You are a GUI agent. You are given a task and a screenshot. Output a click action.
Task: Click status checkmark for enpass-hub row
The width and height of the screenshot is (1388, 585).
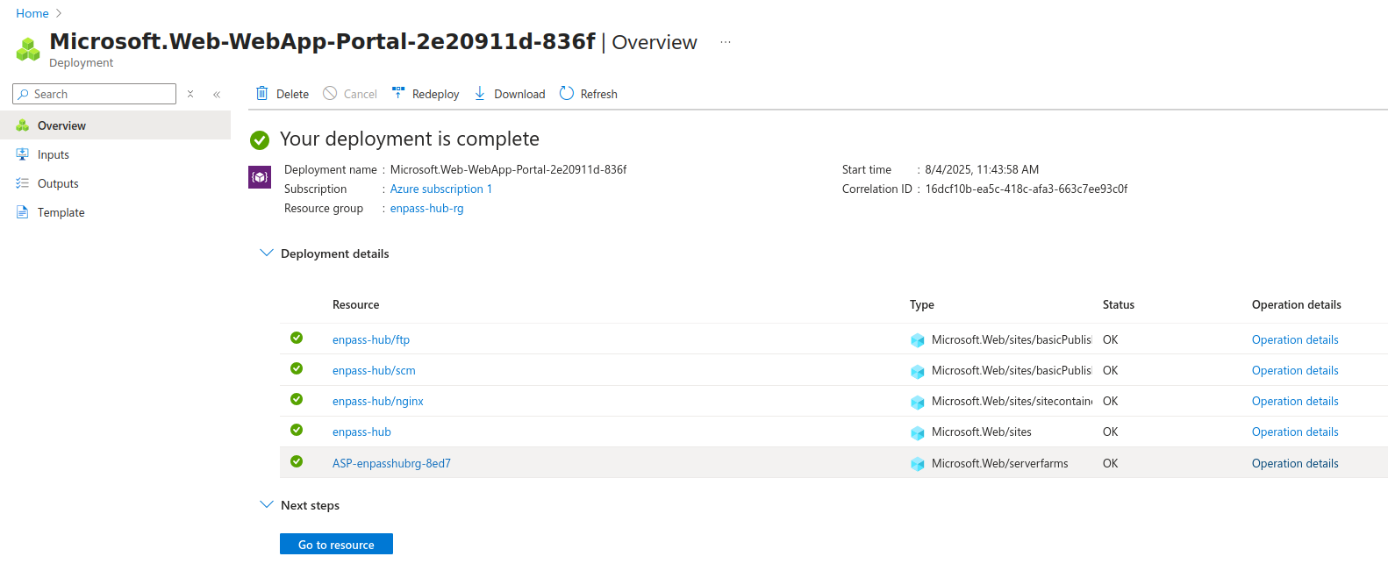pyautogui.click(x=297, y=430)
